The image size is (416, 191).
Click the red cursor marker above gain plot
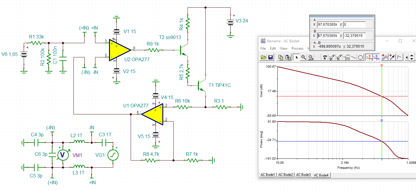[382, 65]
